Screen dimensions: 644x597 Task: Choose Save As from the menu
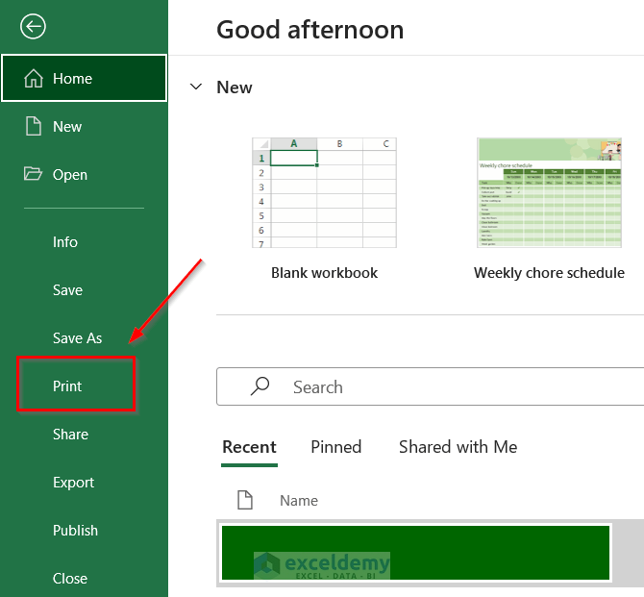point(77,338)
